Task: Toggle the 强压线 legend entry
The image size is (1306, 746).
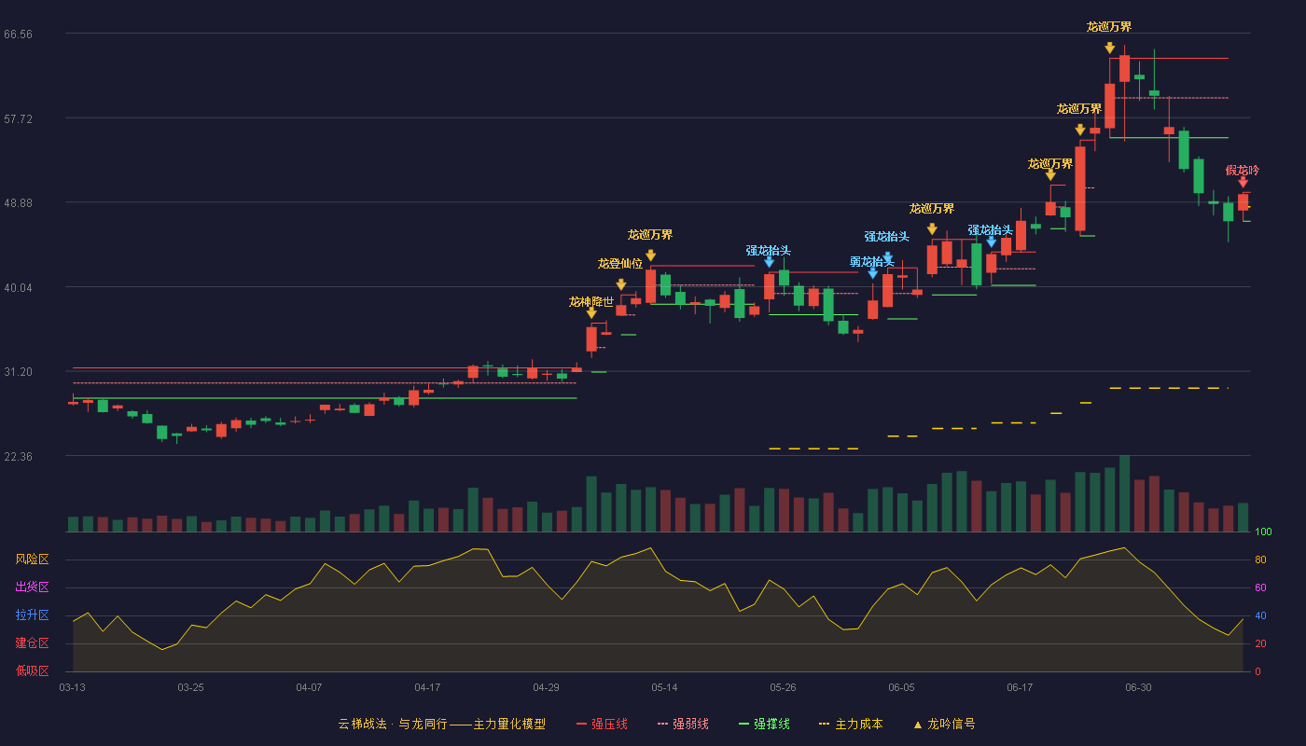Action: click(x=602, y=724)
